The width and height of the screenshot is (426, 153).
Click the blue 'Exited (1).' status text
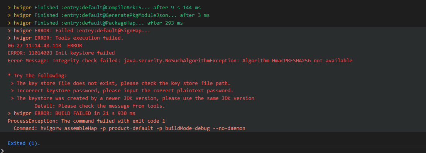(x=24, y=143)
